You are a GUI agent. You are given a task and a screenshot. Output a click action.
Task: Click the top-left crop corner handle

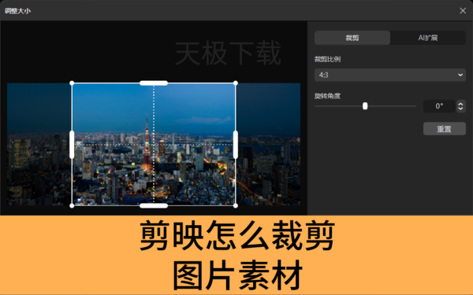pos(72,83)
